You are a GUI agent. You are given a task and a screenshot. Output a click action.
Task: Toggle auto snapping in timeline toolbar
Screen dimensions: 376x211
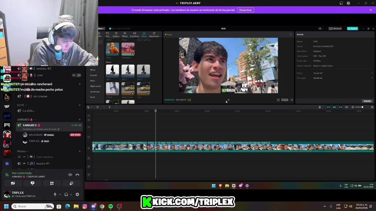[334, 107]
